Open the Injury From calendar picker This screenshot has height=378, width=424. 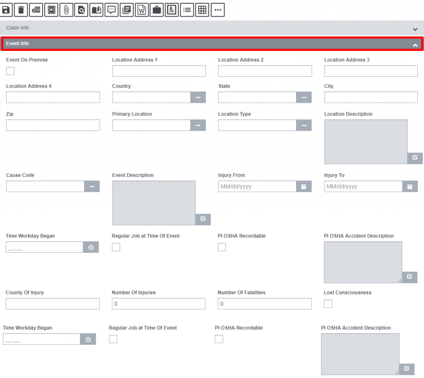click(x=304, y=187)
